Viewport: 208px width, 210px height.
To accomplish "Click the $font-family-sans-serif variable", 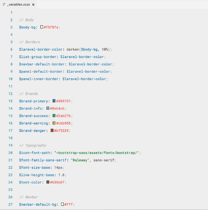I will click(x=43, y=160).
